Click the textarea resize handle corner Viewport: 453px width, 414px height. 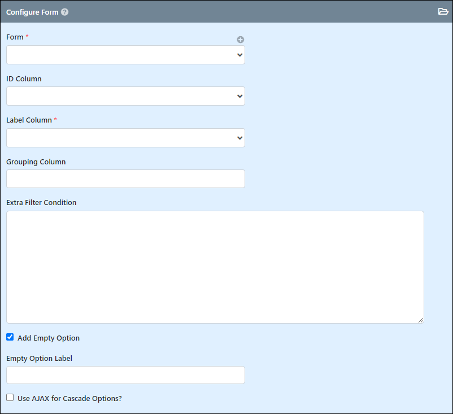(421, 320)
